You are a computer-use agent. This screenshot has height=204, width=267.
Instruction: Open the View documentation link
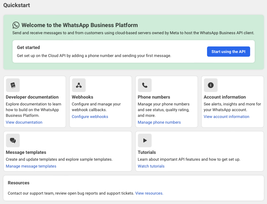(24, 122)
